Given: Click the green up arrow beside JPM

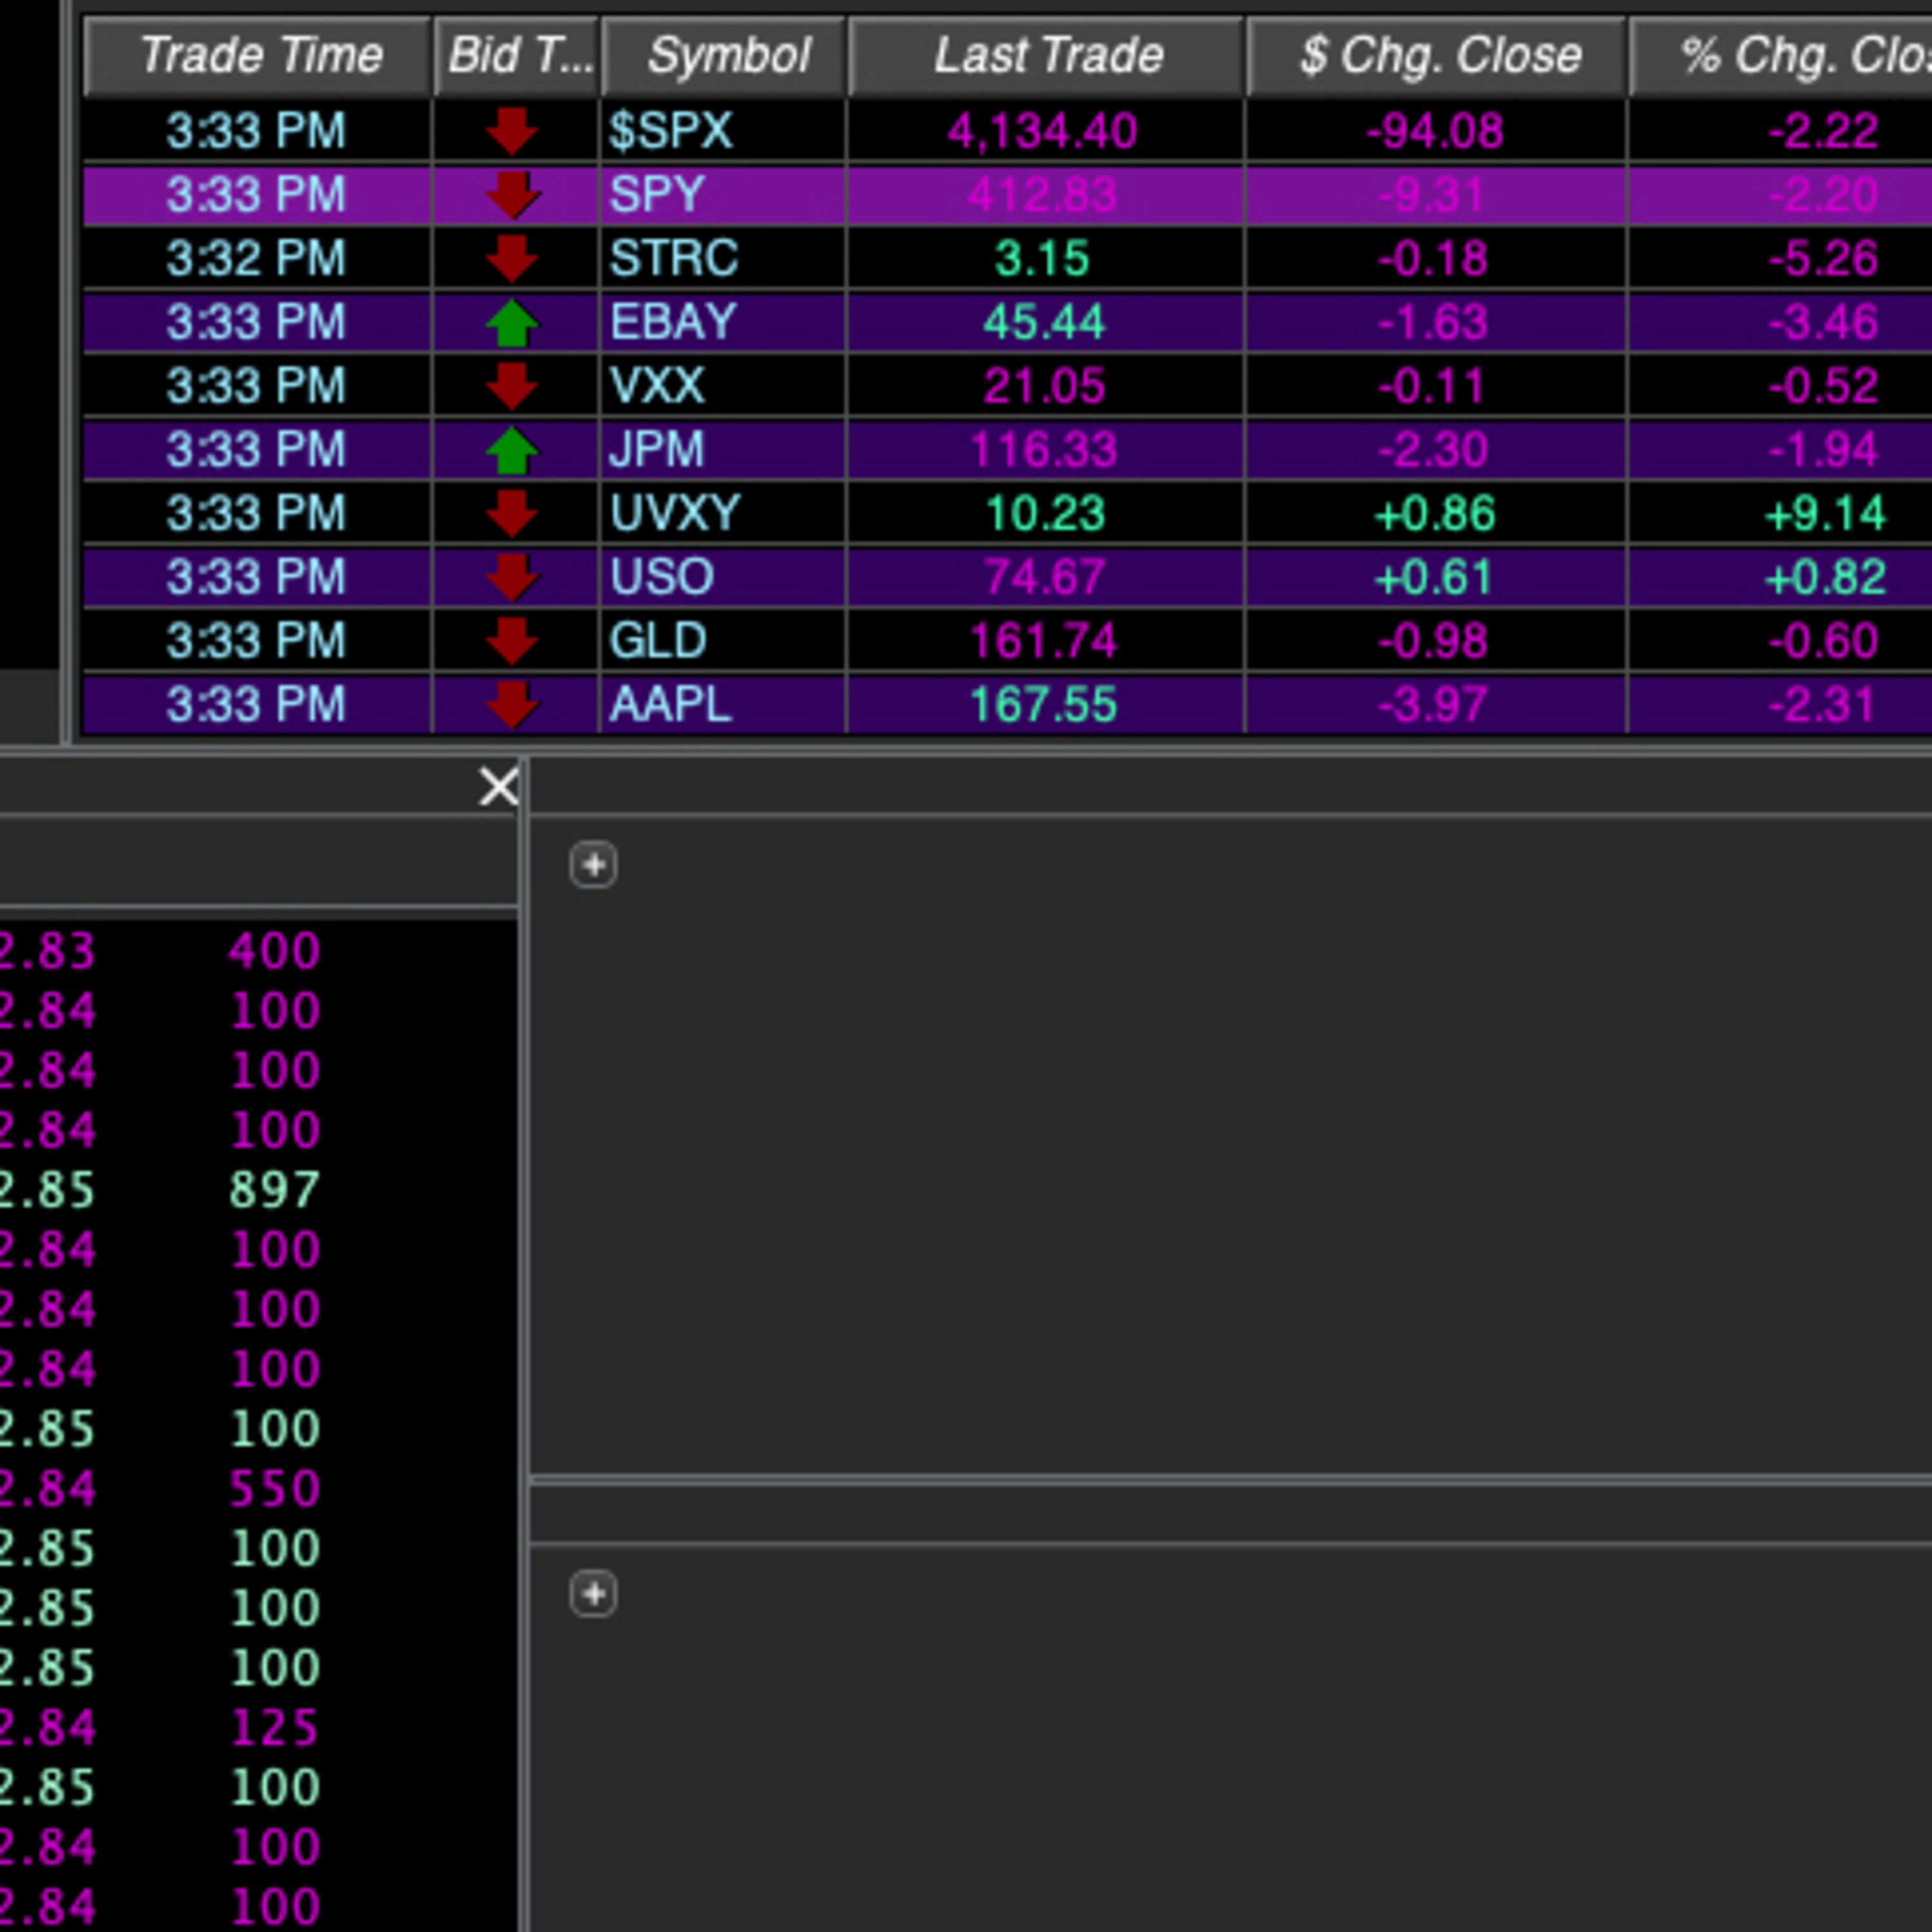Looking at the screenshot, I should (x=512, y=450).
